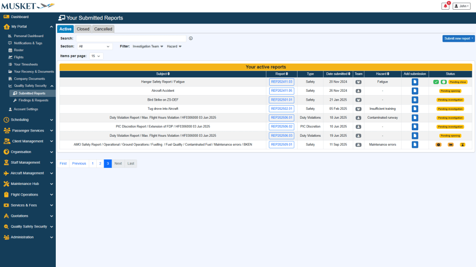Switch to the Closed tab
The width and height of the screenshot is (476, 267).
click(83, 29)
